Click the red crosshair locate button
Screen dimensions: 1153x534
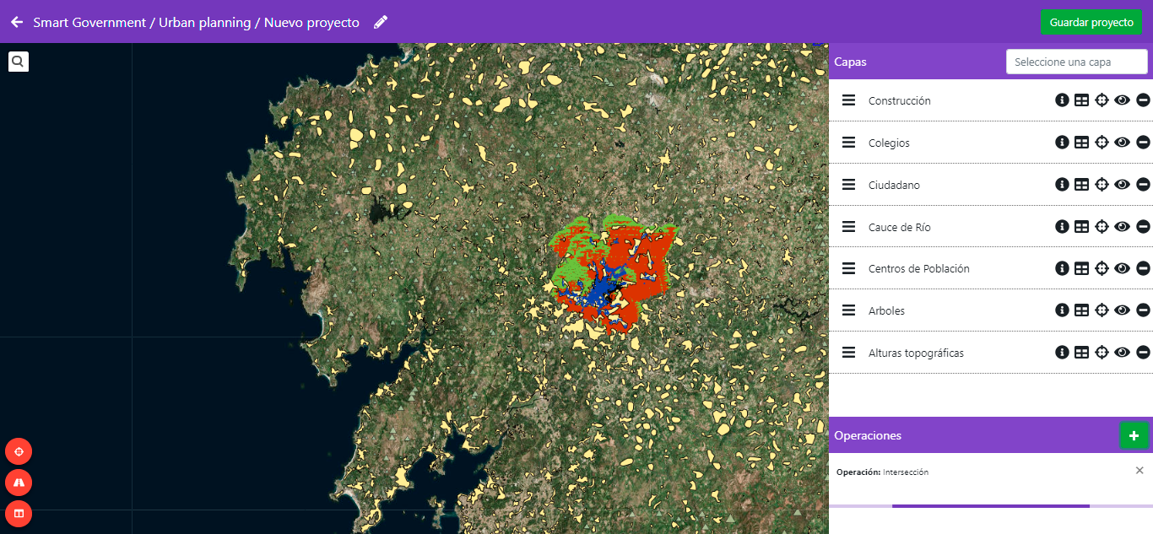click(x=19, y=451)
